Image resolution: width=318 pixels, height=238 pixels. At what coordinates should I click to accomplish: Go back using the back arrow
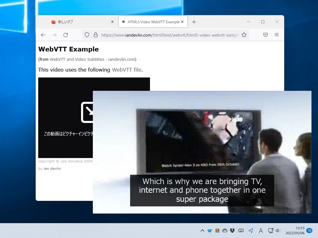(43, 35)
